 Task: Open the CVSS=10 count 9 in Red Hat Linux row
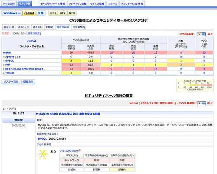point(204,69)
